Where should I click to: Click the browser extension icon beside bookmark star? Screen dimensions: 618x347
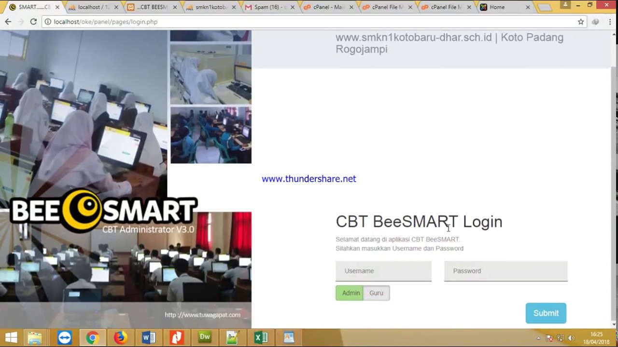pyautogui.click(x=595, y=22)
